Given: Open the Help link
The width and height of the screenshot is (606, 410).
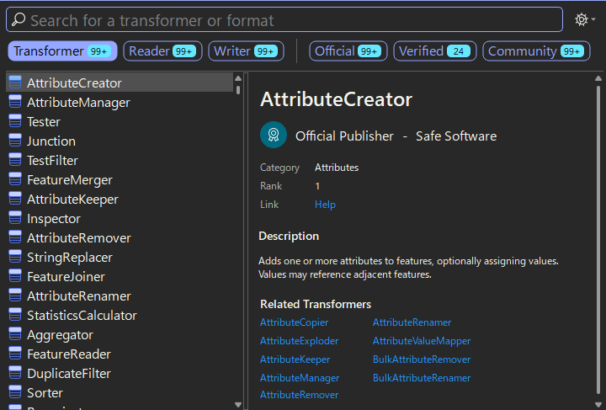Looking at the screenshot, I should tap(325, 205).
